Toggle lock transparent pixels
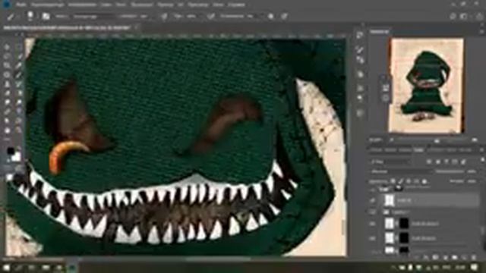The width and height of the screenshot is (486, 273). click(x=393, y=181)
